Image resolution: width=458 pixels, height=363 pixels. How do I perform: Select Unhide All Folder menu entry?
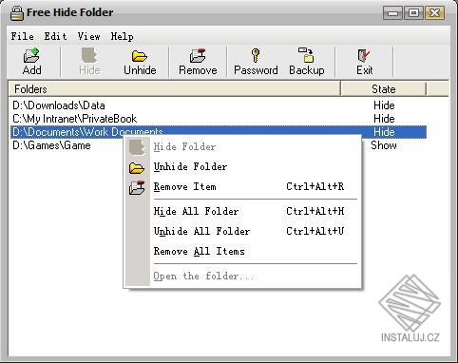click(x=242, y=231)
